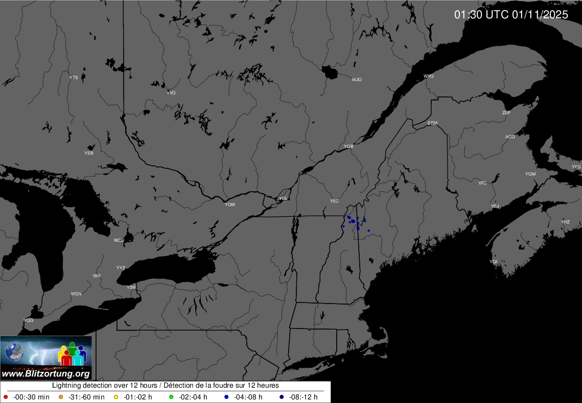This screenshot has width=582, height=403.
Task: Click the dark blue 08:-12 h legend dot
Action: click(282, 397)
